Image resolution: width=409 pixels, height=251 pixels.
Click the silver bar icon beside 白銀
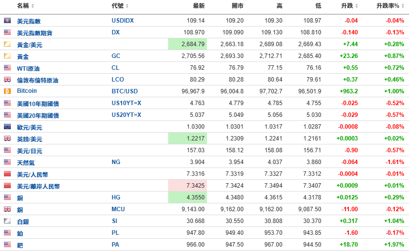tap(7, 221)
